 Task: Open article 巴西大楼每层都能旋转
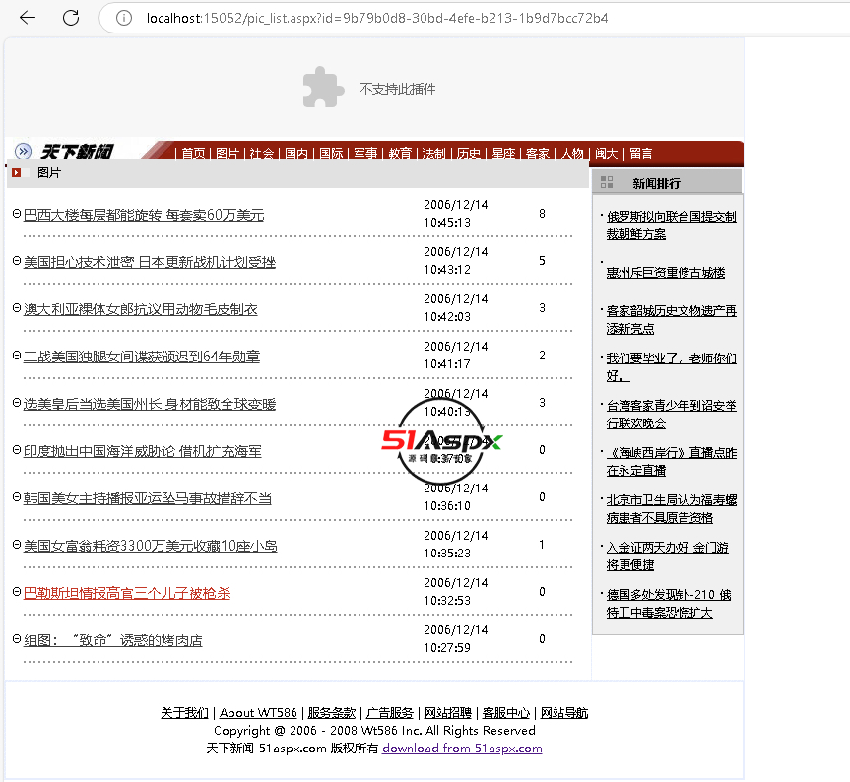click(144, 215)
